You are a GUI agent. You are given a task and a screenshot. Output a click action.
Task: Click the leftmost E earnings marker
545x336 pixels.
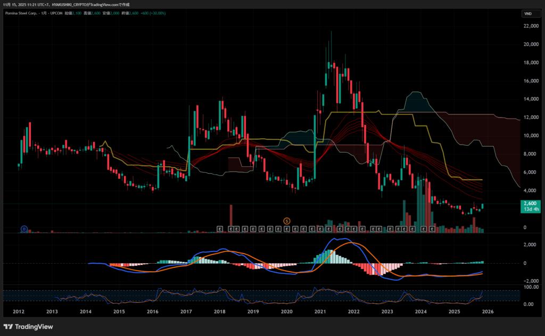coord(219,229)
